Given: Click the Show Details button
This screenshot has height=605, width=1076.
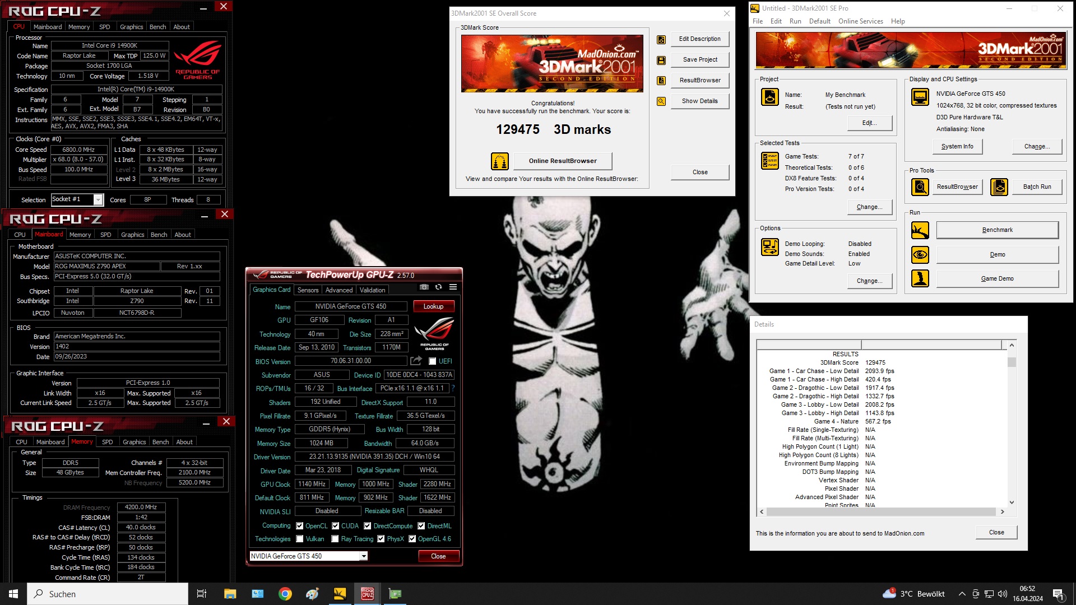Looking at the screenshot, I should tap(699, 101).
